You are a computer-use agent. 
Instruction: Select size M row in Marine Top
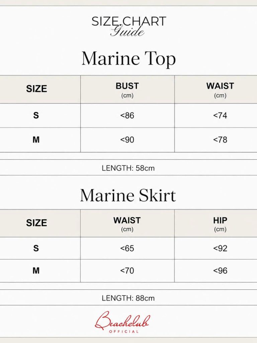pos(128,140)
